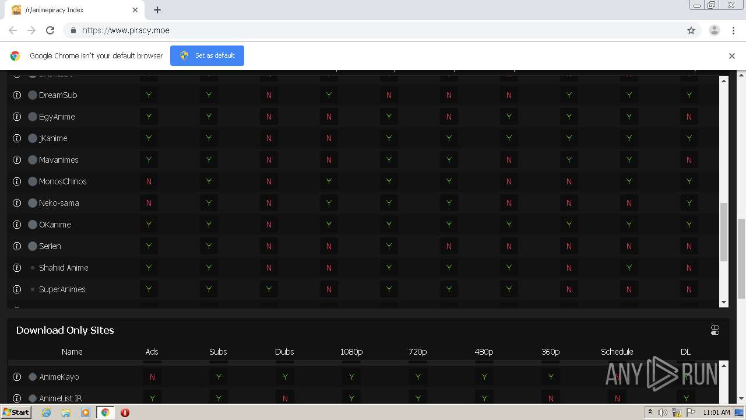
Task: Open a new browser tab
Action: point(157,10)
